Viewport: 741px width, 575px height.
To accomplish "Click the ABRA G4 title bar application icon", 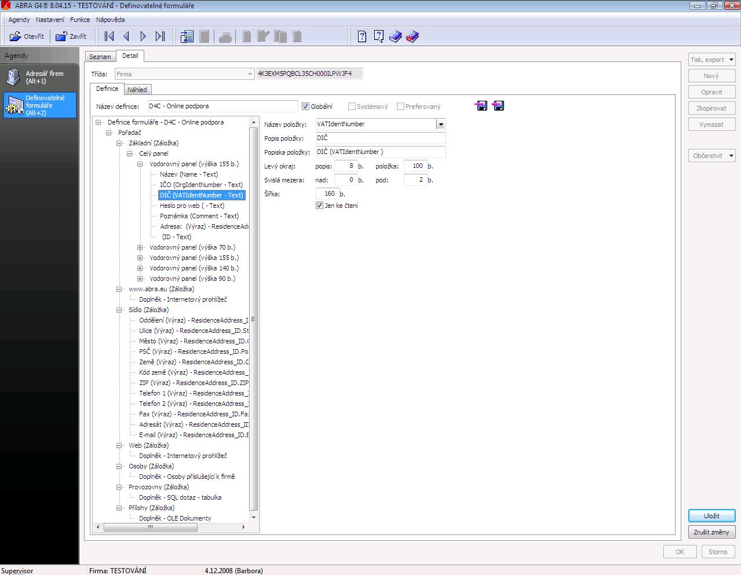I will click(x=6, y=6).
